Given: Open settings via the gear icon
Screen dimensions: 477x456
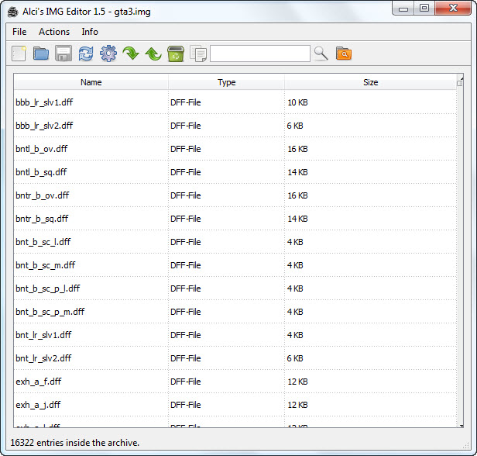Looking at the screenshot, I should coord(108,54).
